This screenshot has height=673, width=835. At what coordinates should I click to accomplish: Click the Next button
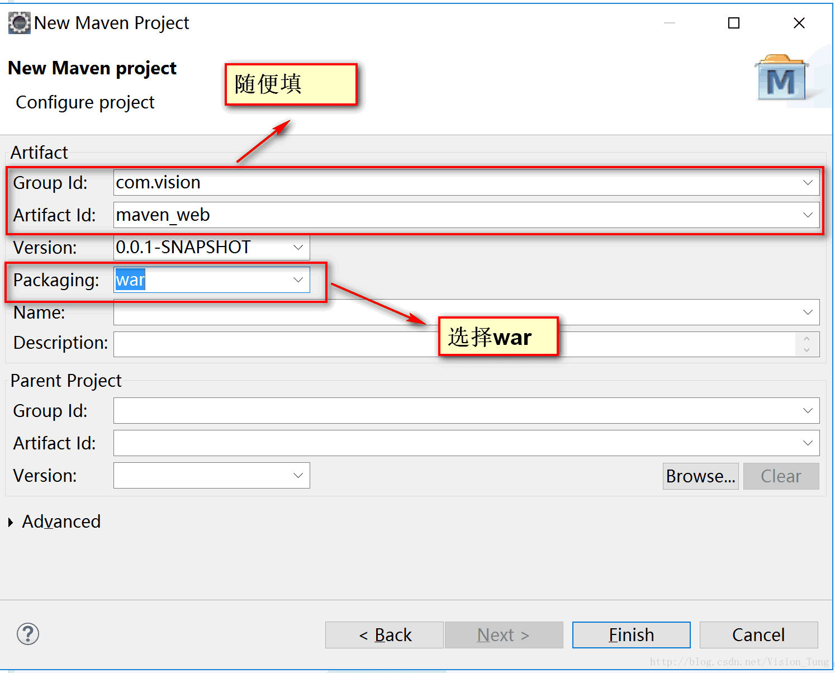pyautogui.click(x=504, y=635)
